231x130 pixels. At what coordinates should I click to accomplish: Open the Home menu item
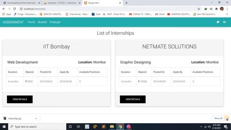pyautogui.click(x=31, y=22)
